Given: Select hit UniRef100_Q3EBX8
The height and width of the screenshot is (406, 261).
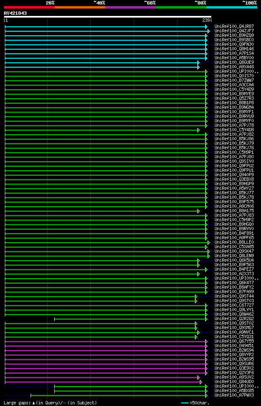Looking at the screenshot, I should click(x=234, y=179).
